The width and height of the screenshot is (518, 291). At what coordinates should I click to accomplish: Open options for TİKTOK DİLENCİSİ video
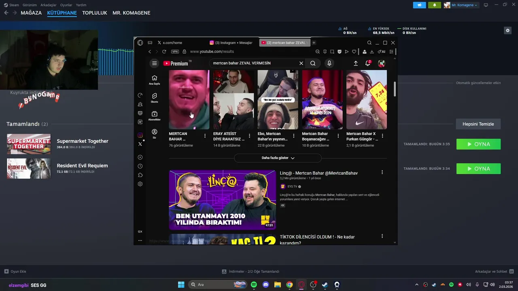382,236
